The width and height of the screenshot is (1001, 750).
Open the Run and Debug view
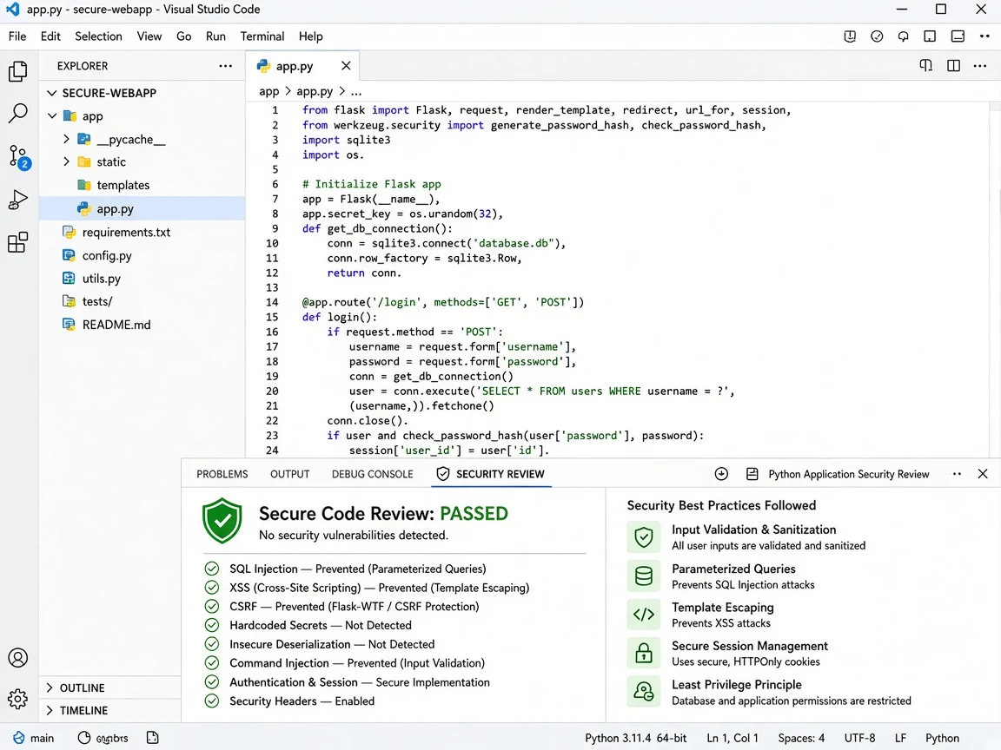(x=18, y=200)
